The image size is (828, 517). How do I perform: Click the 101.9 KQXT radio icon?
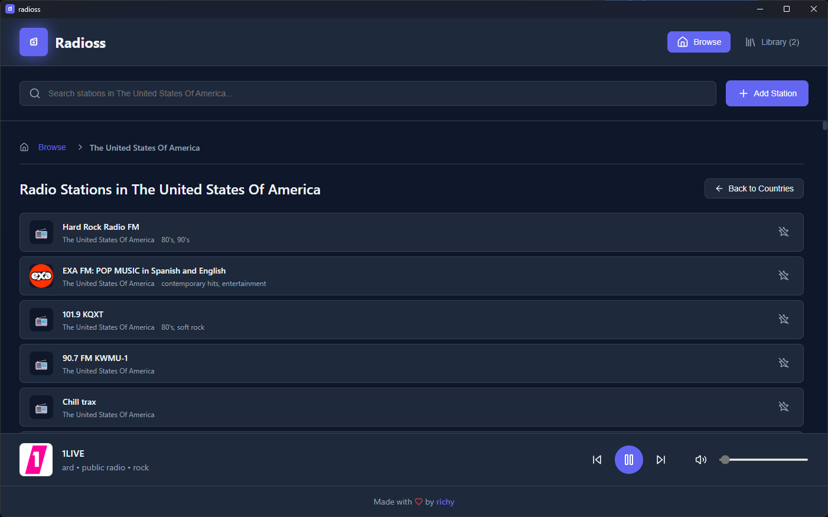[41, 320]
